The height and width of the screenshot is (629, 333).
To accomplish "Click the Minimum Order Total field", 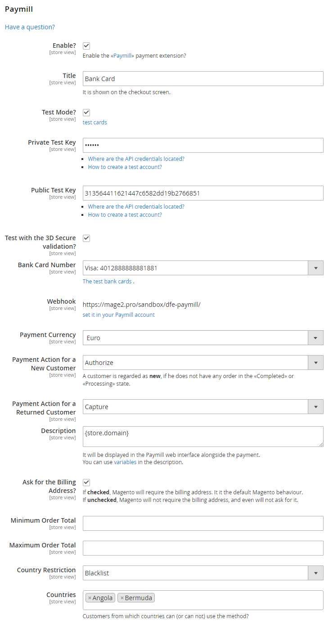I will tap(202, 524).
